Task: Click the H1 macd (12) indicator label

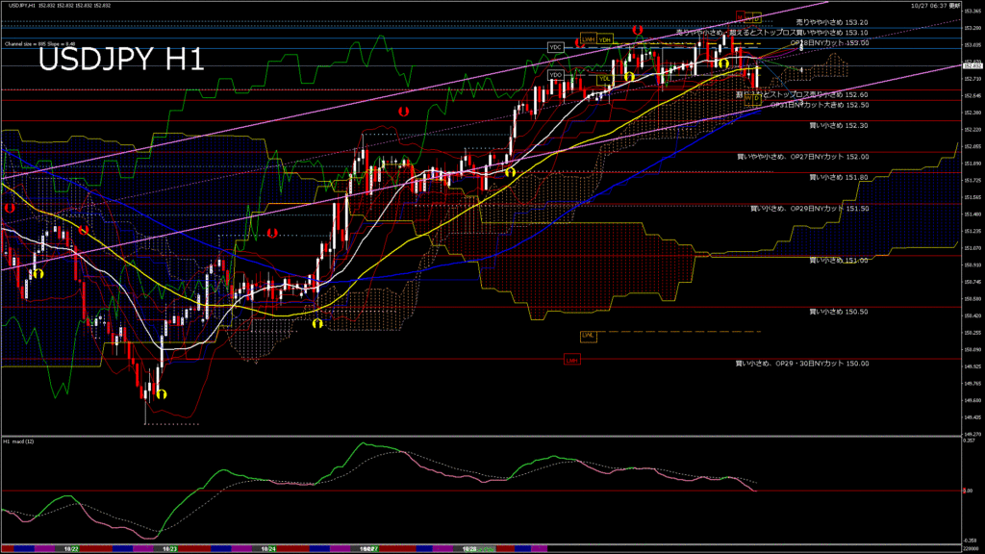Action: point(20,441)
